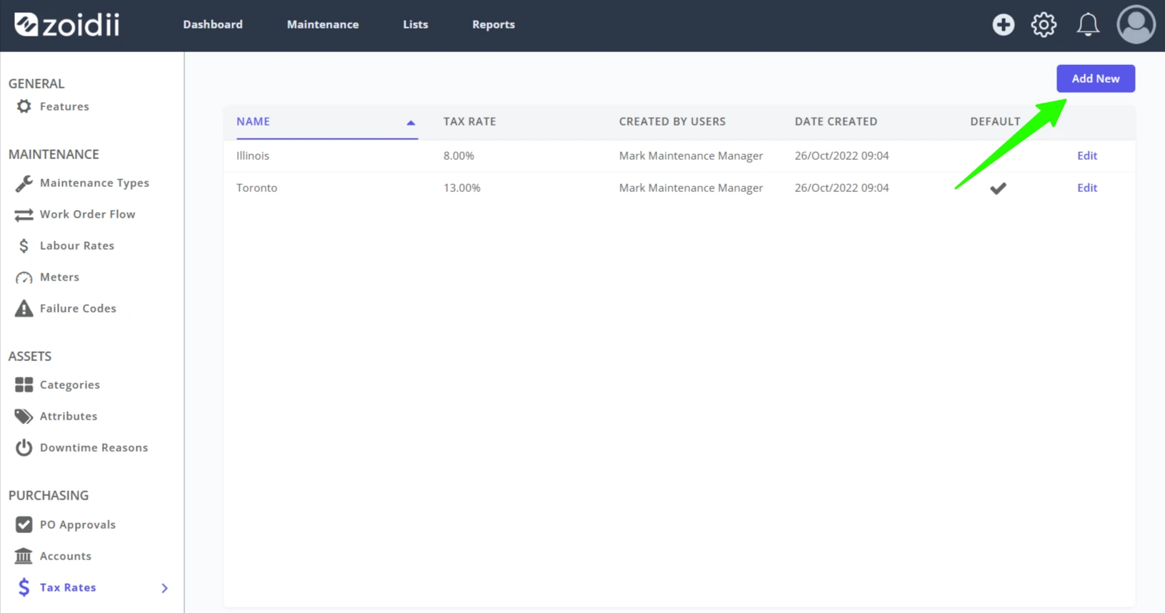The image size is (1165, 613).
Task: Open Work Order Flow in sidebar
Action: 75,214
